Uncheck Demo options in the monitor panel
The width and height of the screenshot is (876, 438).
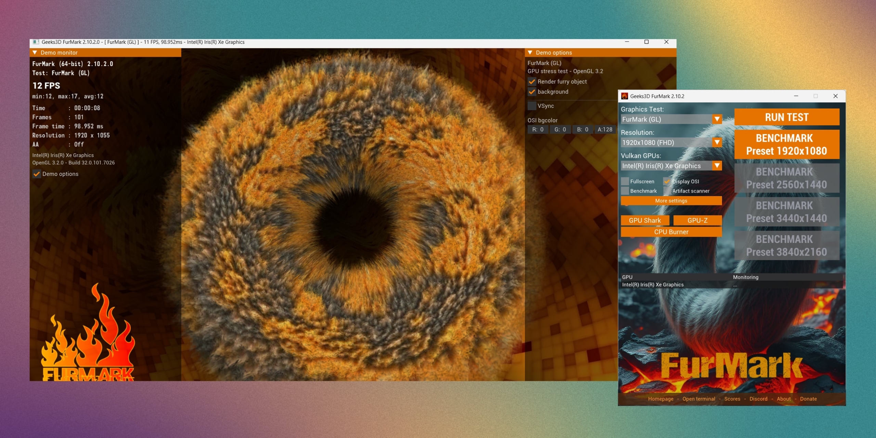[36, 174]
